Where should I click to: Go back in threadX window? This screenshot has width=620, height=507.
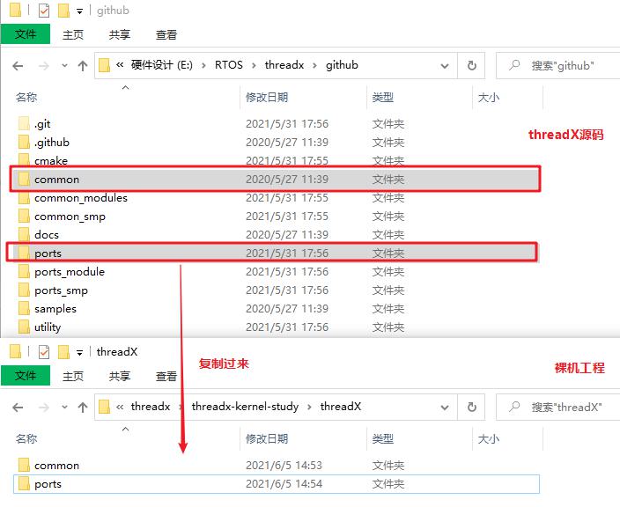(18, 407)
